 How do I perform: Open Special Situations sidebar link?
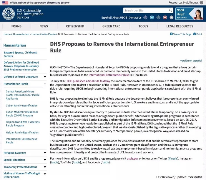[x=14, y=160]
